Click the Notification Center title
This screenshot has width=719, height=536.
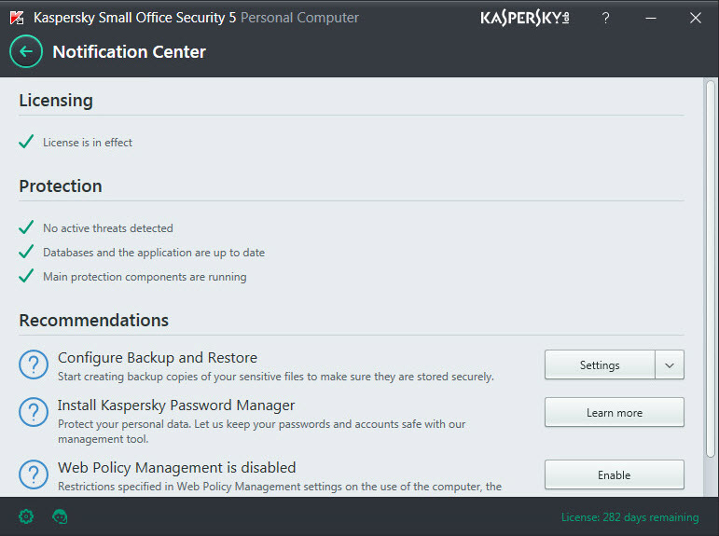point(130,52)
